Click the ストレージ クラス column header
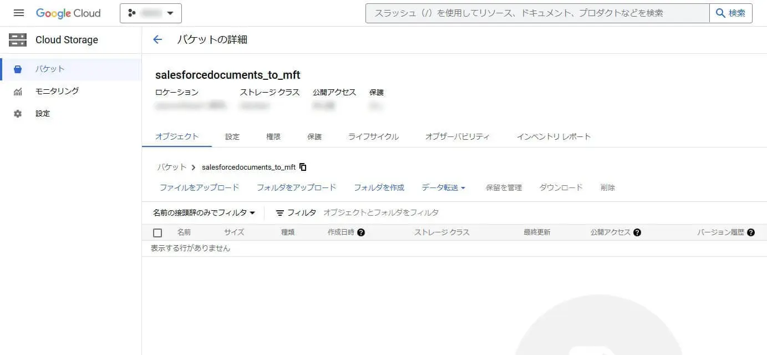The image size is (767, 355). [442, 232]
